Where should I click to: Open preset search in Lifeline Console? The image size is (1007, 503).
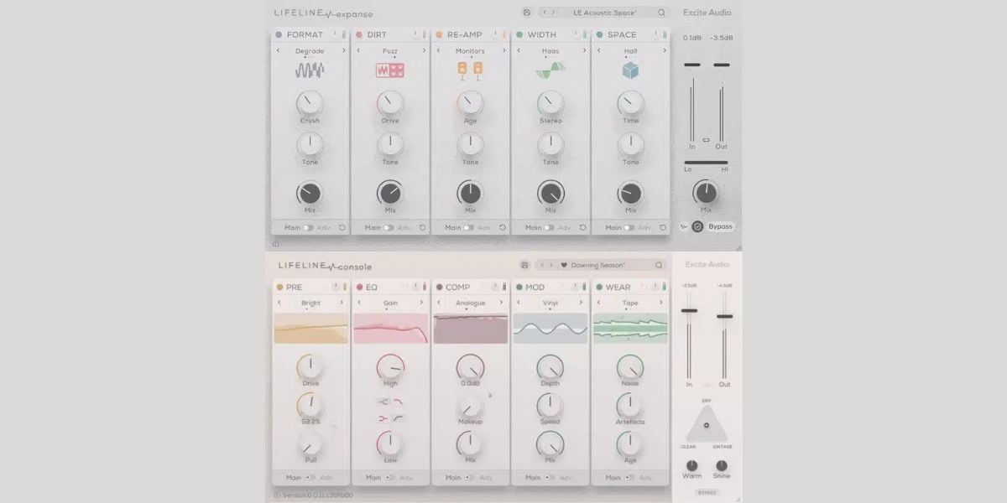coord(660,265)
